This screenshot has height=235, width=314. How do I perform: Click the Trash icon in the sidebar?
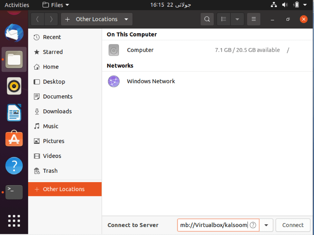tap(50, 171)
